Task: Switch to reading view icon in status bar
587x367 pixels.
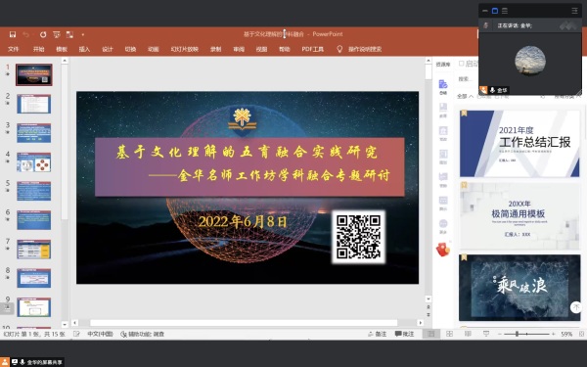Action: point(468,334)
